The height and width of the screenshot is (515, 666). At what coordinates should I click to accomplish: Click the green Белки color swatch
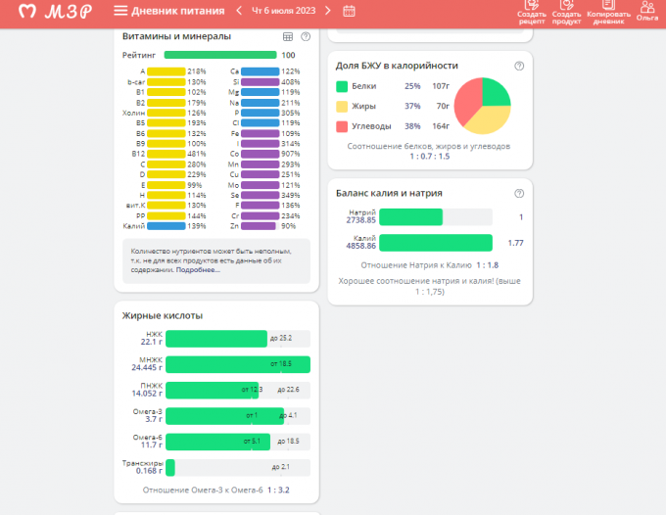click(342, 86)
